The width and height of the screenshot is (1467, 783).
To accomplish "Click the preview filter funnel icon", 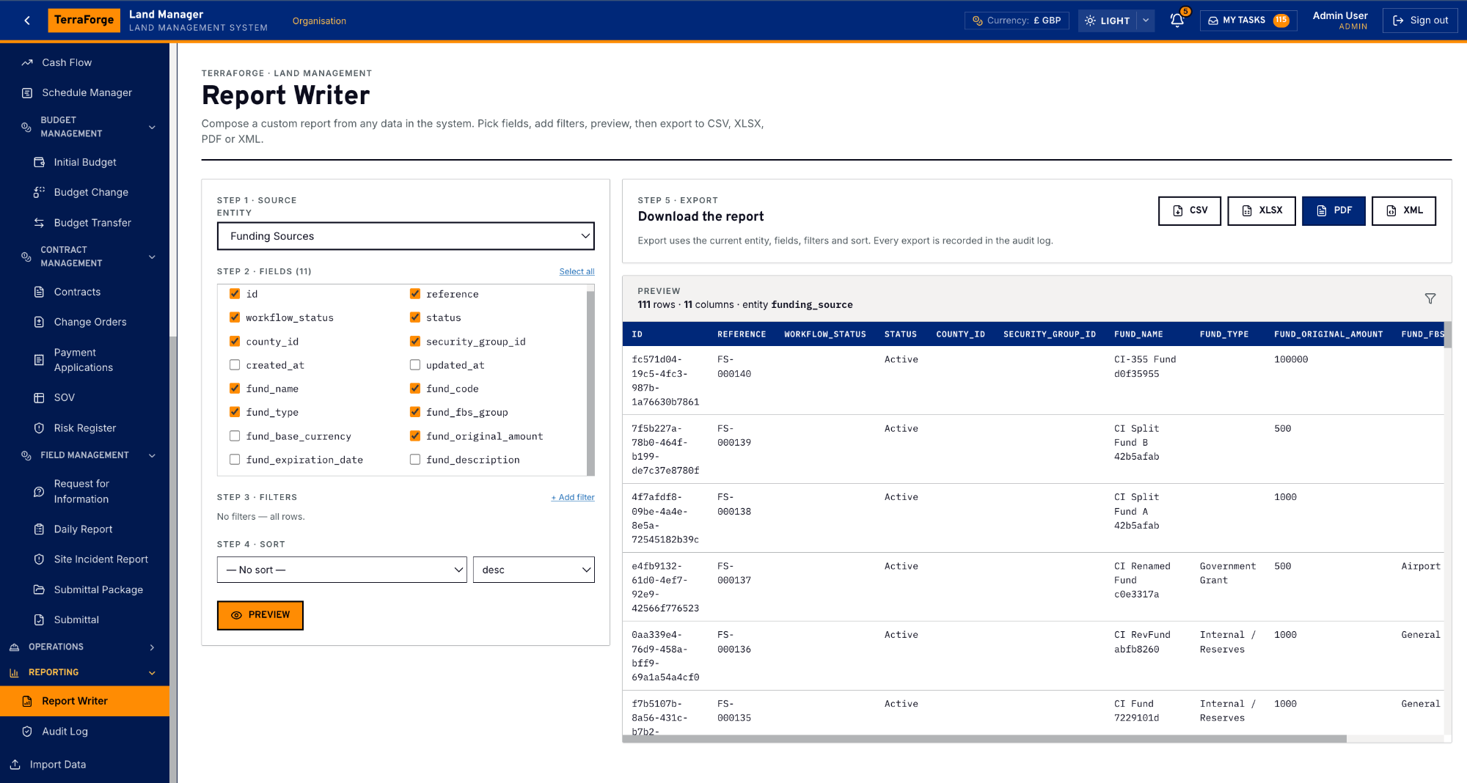I will coord(1430,298).
